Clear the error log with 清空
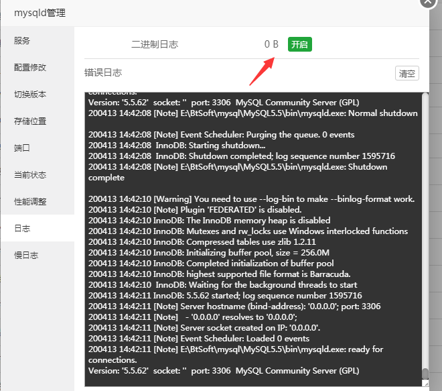This screenshot has height=391, width=442. click(x=407, y=74)
